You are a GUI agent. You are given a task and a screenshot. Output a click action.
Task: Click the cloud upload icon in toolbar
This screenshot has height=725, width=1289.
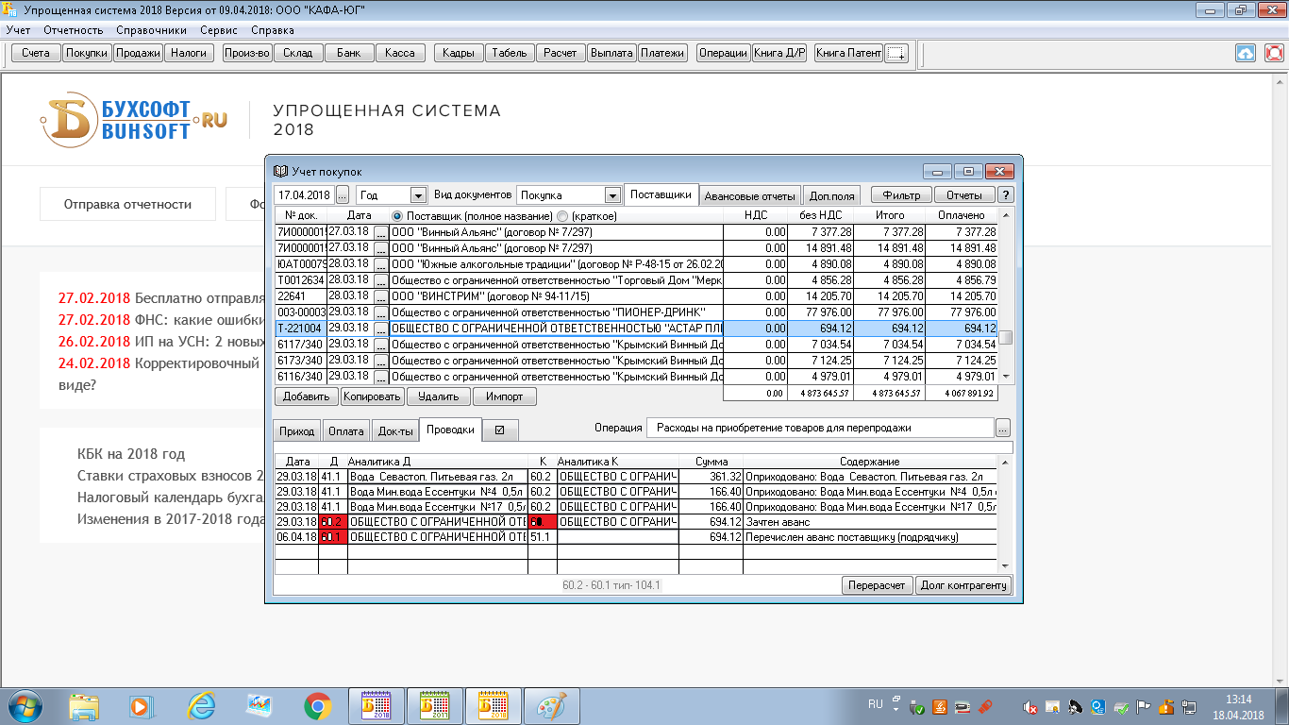(1246, 53)
